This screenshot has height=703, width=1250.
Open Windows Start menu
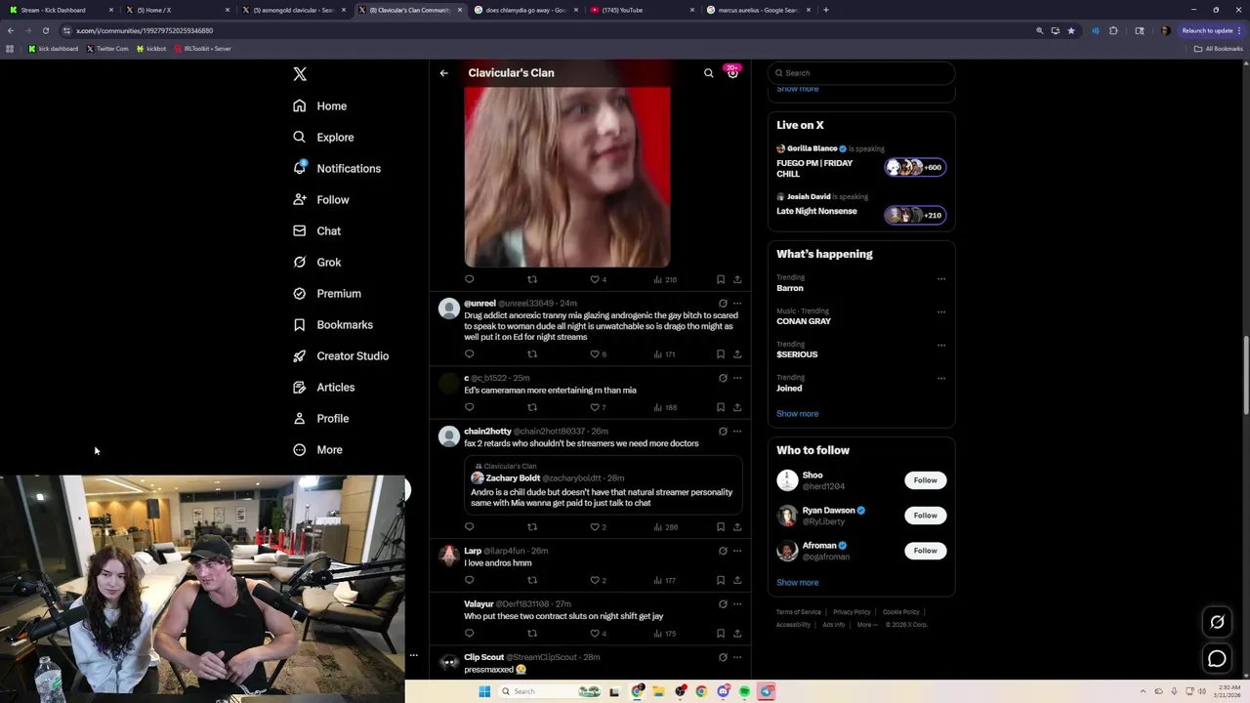[484, 691]
